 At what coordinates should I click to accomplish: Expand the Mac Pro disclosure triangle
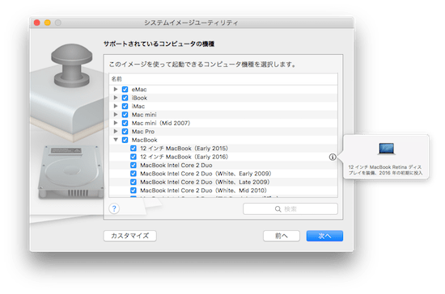point(116,131)
